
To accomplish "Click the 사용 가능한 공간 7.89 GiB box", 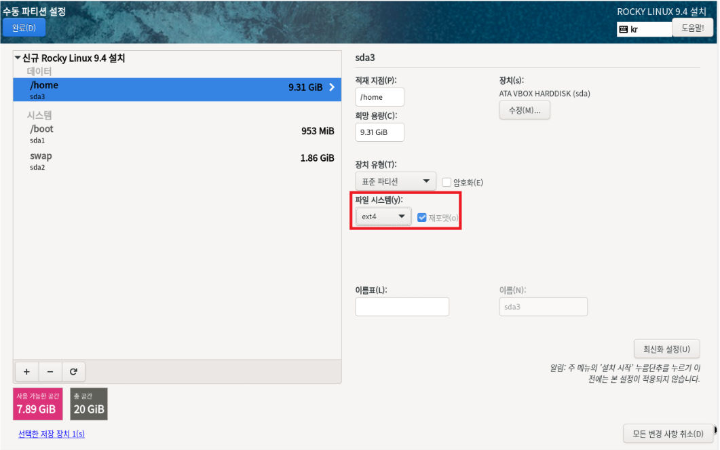I will click(x=37, y=404).
